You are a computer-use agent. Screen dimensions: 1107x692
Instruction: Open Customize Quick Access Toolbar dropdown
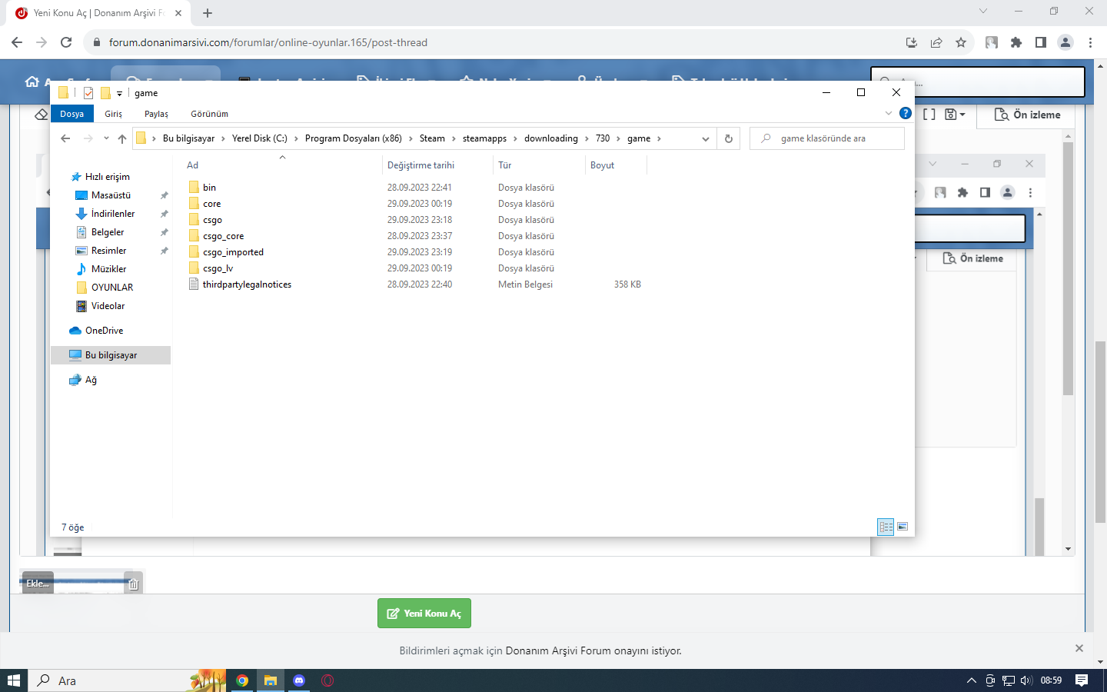pos(119,93)
